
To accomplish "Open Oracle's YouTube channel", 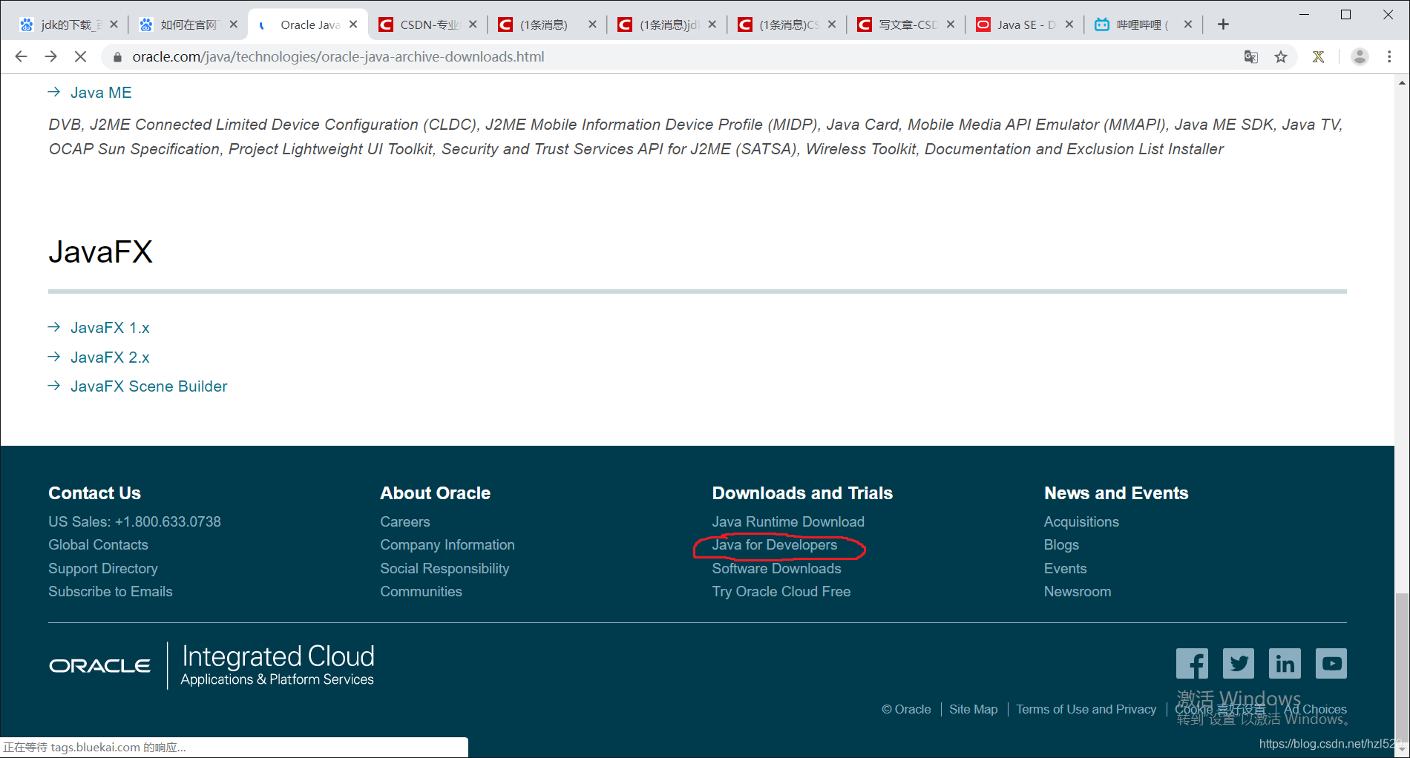I will tap(1331, 663).
